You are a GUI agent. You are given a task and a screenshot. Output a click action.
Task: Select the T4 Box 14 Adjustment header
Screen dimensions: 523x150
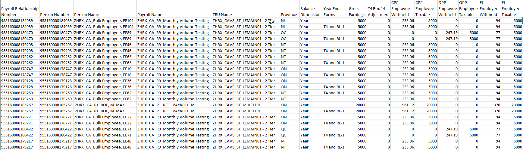379,11
